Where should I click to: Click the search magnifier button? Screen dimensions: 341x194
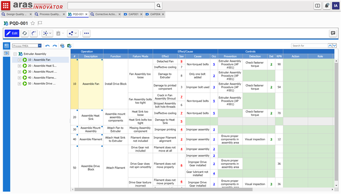tap(159, 6)
